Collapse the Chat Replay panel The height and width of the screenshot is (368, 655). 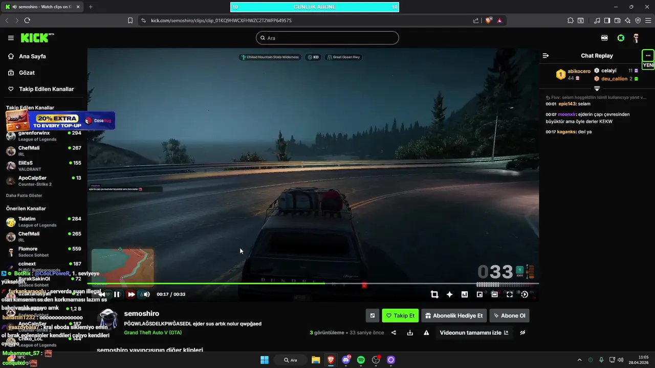point(545,56)
